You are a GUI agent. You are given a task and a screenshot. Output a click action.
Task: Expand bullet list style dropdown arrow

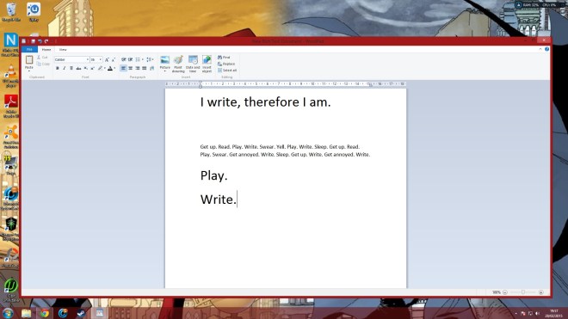click(x=143, y=59)
